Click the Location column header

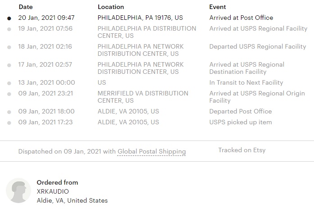coord(111,7)
